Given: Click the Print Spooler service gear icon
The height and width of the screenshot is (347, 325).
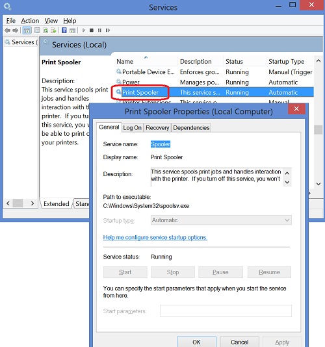Looking at the screenshot, I should 119,92.
